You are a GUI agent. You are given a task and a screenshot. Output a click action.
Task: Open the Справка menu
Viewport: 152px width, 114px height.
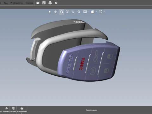[29, 3]
